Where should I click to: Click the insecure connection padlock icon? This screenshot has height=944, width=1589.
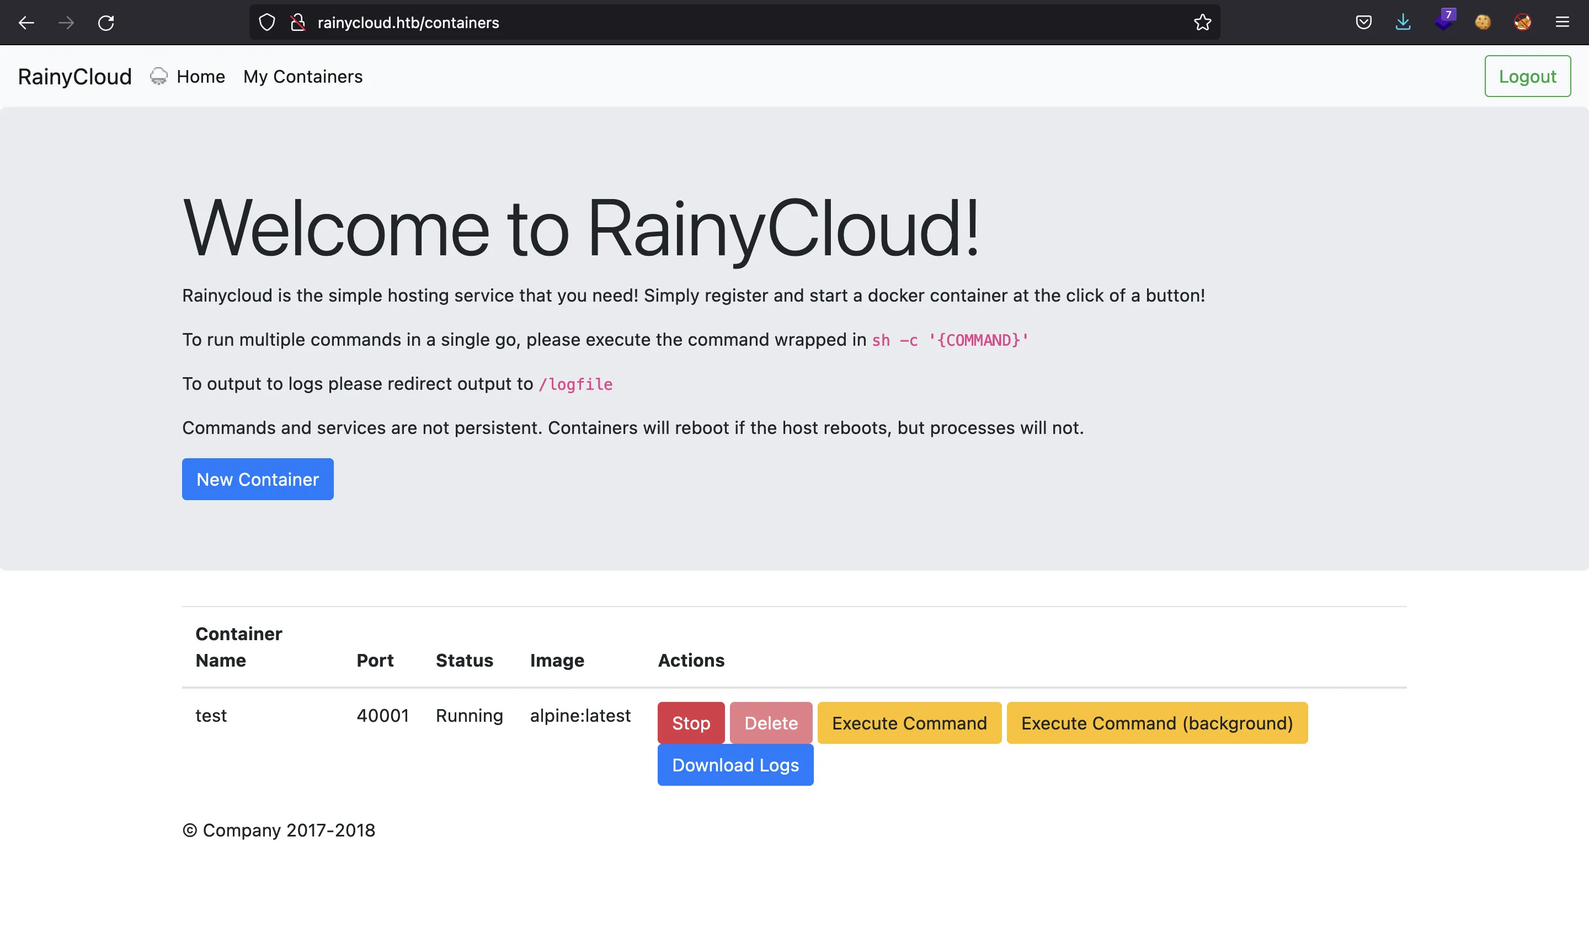point(298,23)
